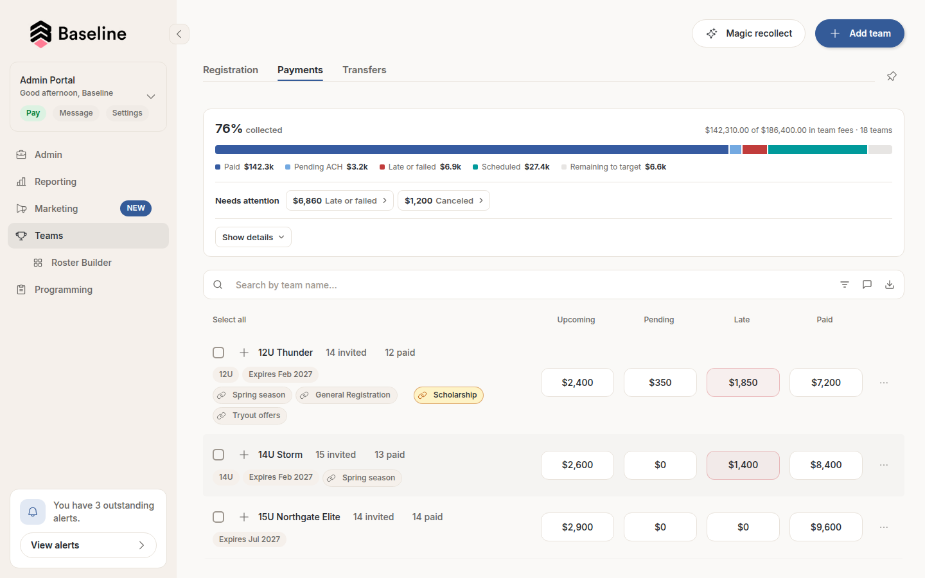Click the pin icon below Add team
Screen dimensions: 925x578
(x=892, y=76)
